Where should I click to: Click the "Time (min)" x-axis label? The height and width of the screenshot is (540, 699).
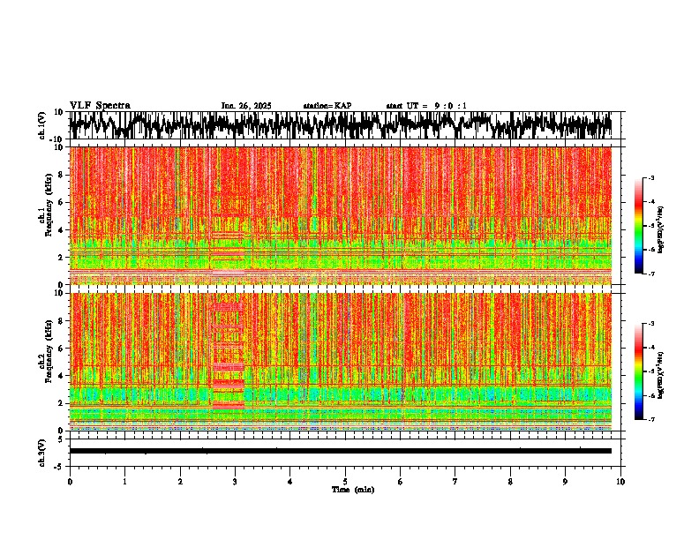click(x=353, y=490)
